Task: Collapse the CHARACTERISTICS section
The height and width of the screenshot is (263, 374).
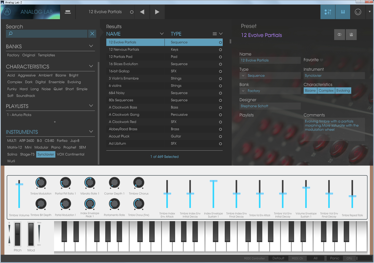Action: pos(91,66)
